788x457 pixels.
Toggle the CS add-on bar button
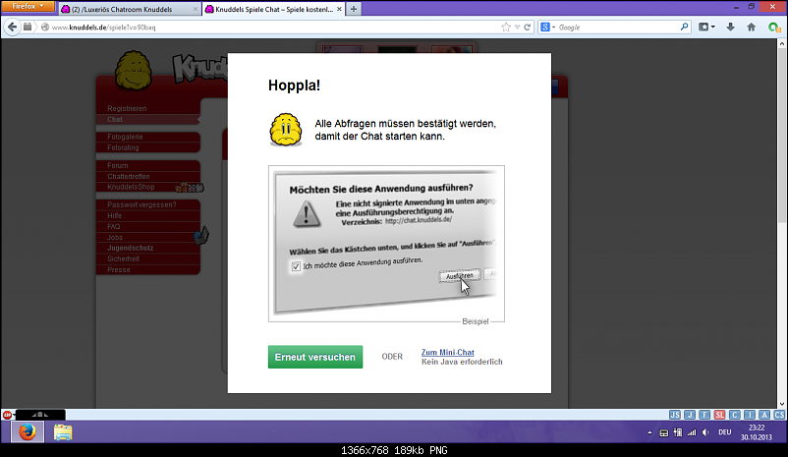(779, 415)
